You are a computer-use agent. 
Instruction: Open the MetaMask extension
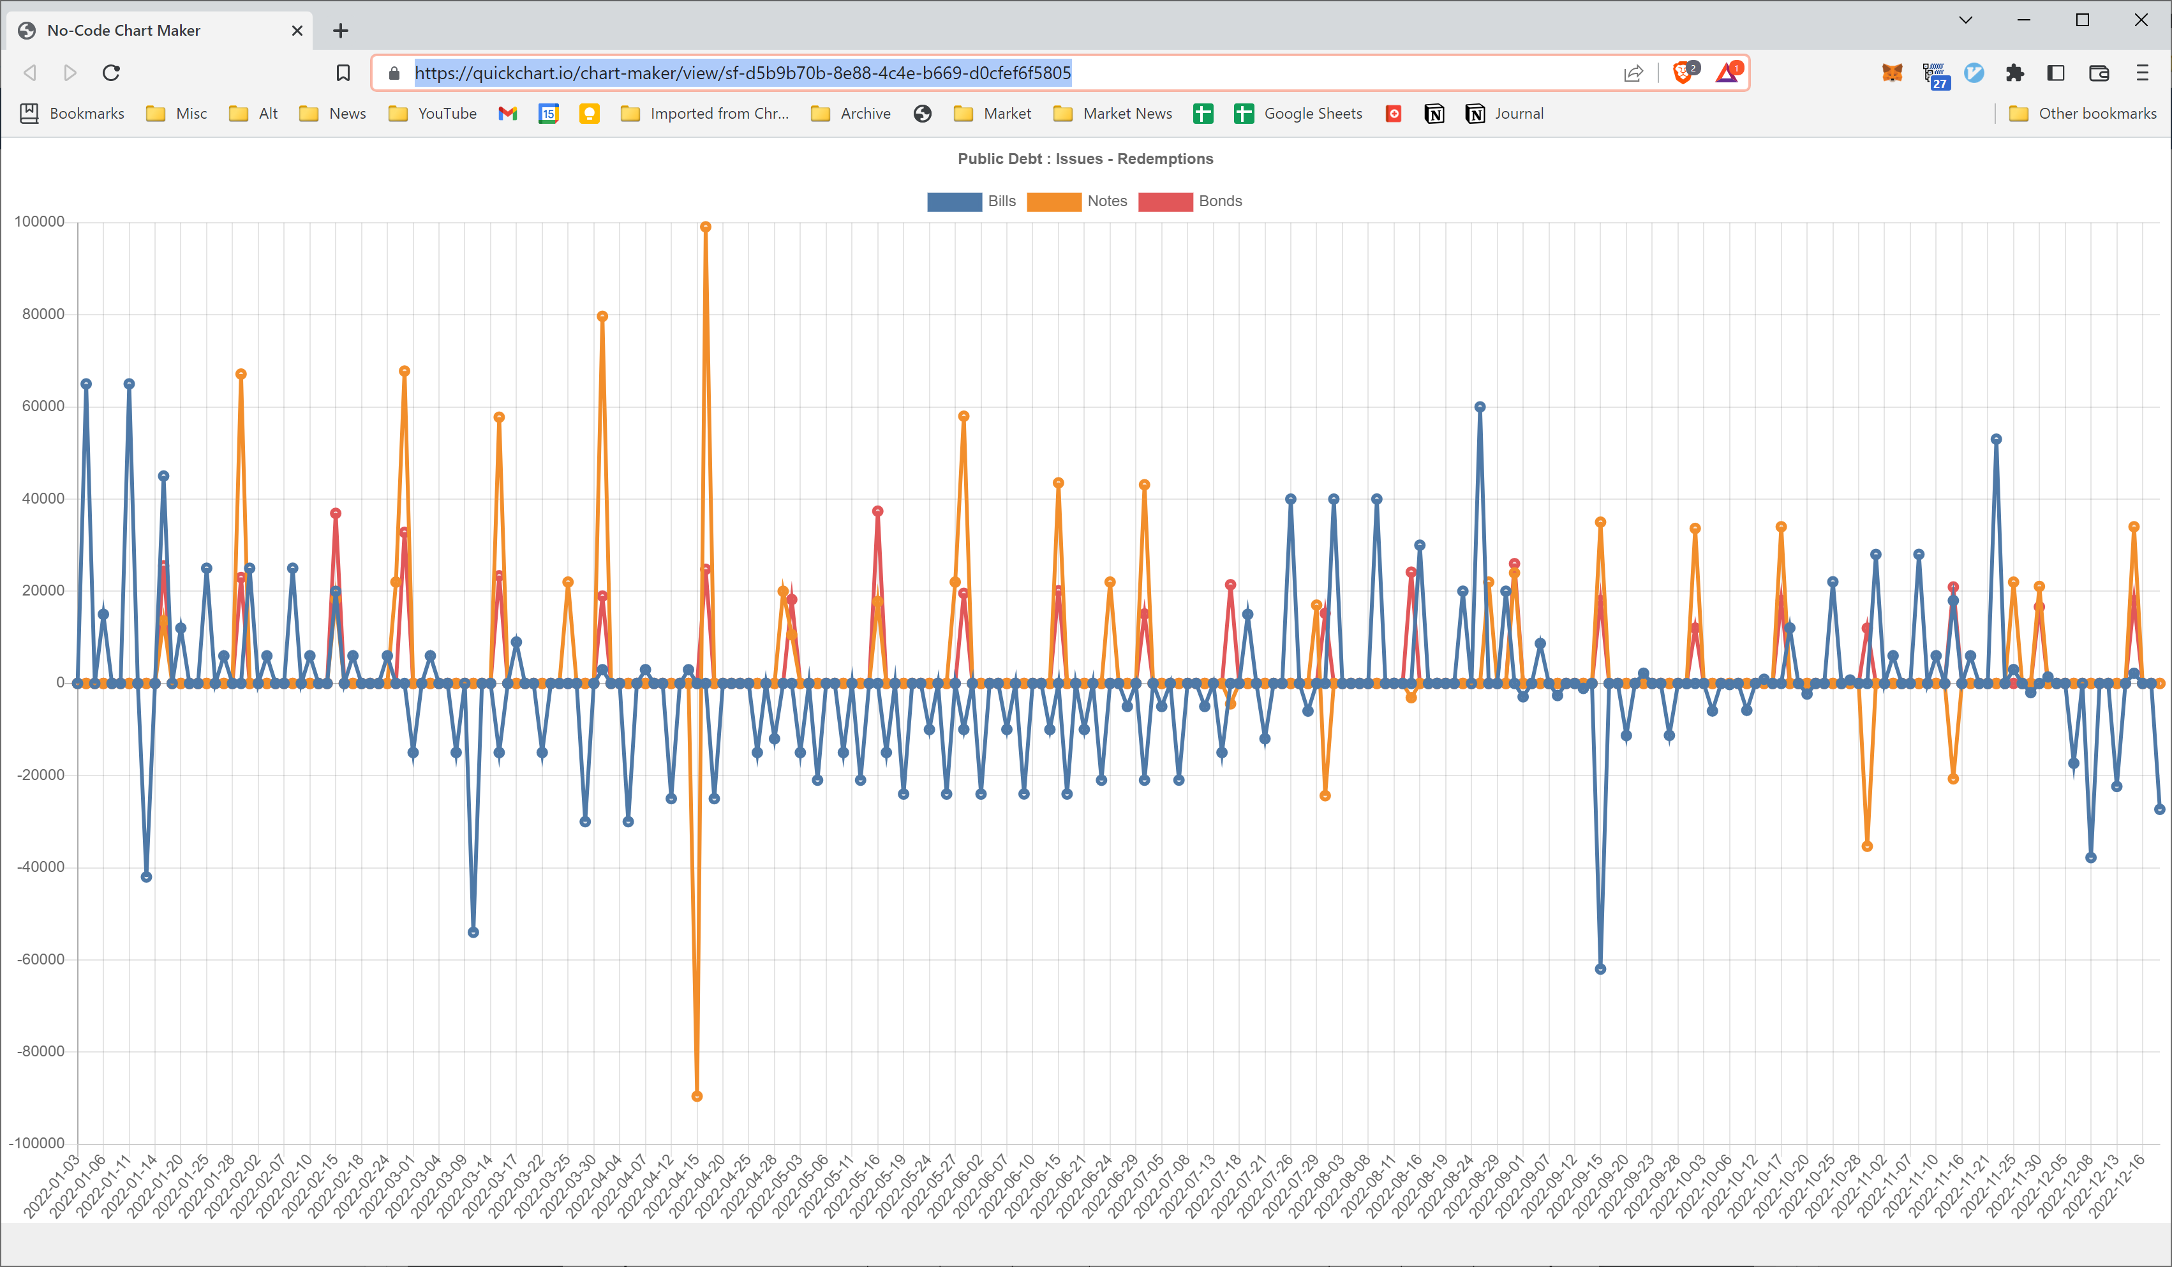click(1892, 72)
